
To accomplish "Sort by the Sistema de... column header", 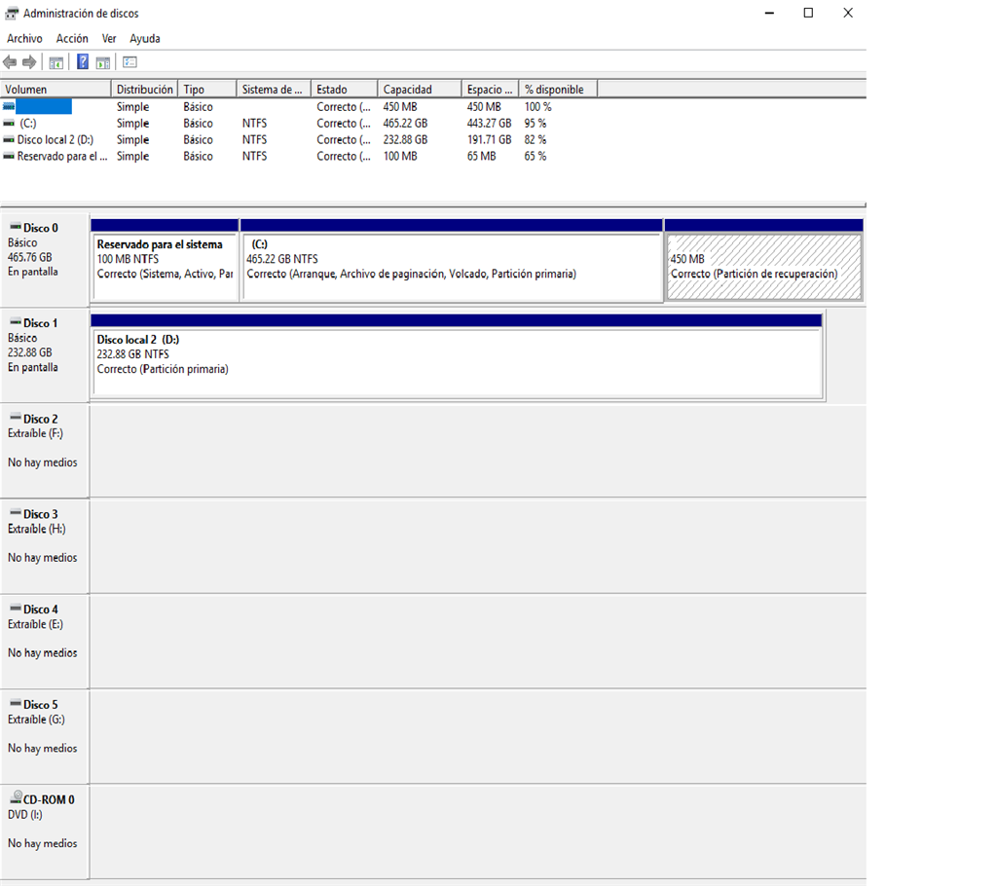I will [x=274, y=89].
